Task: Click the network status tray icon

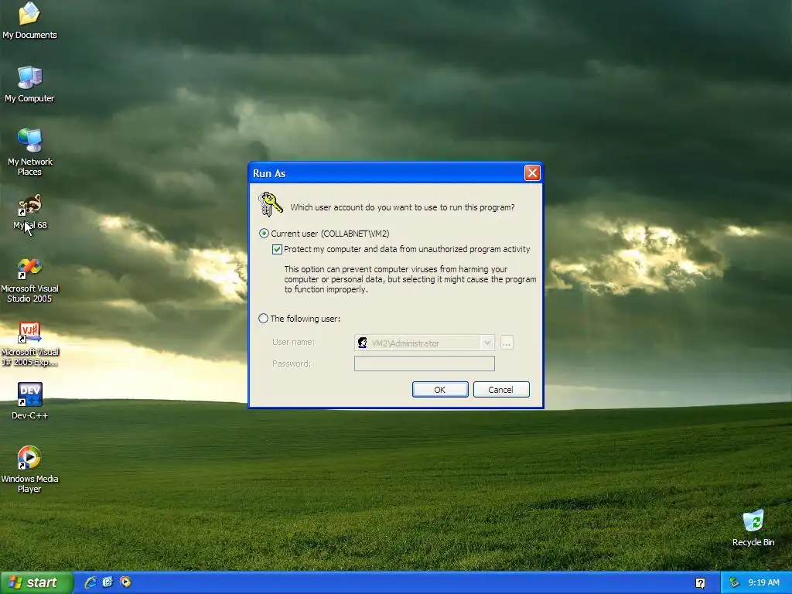Action: coord(734,583)
